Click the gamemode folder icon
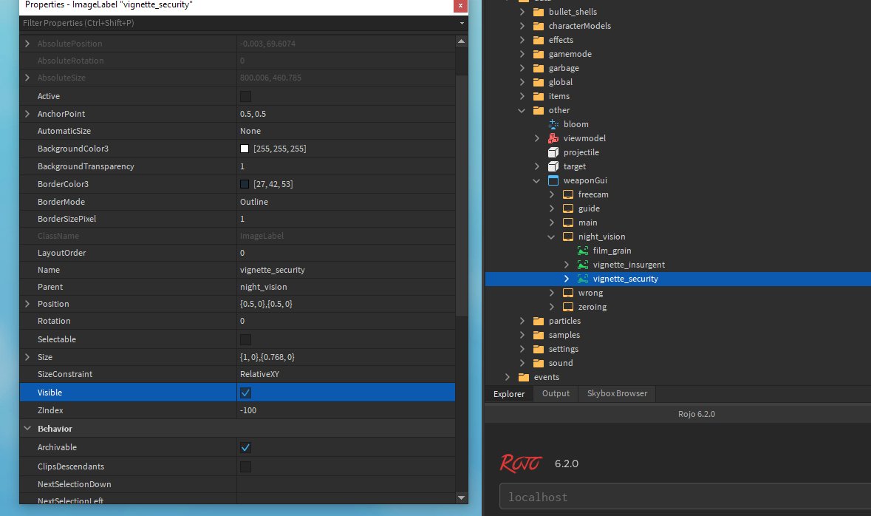 tap(539, 54)
